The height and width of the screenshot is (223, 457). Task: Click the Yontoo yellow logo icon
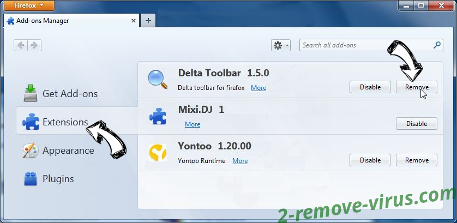pyautogui.click(x=158, y=153)
